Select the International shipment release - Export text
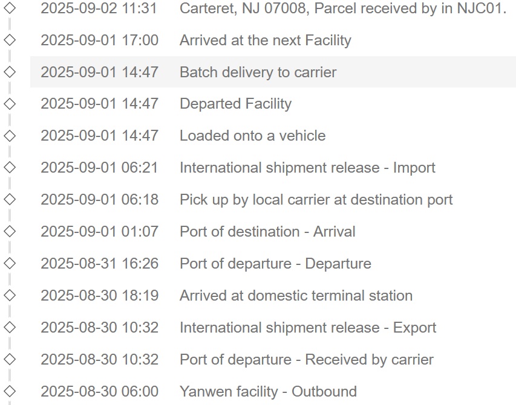The image size is (516, 405). click(307, 328)
